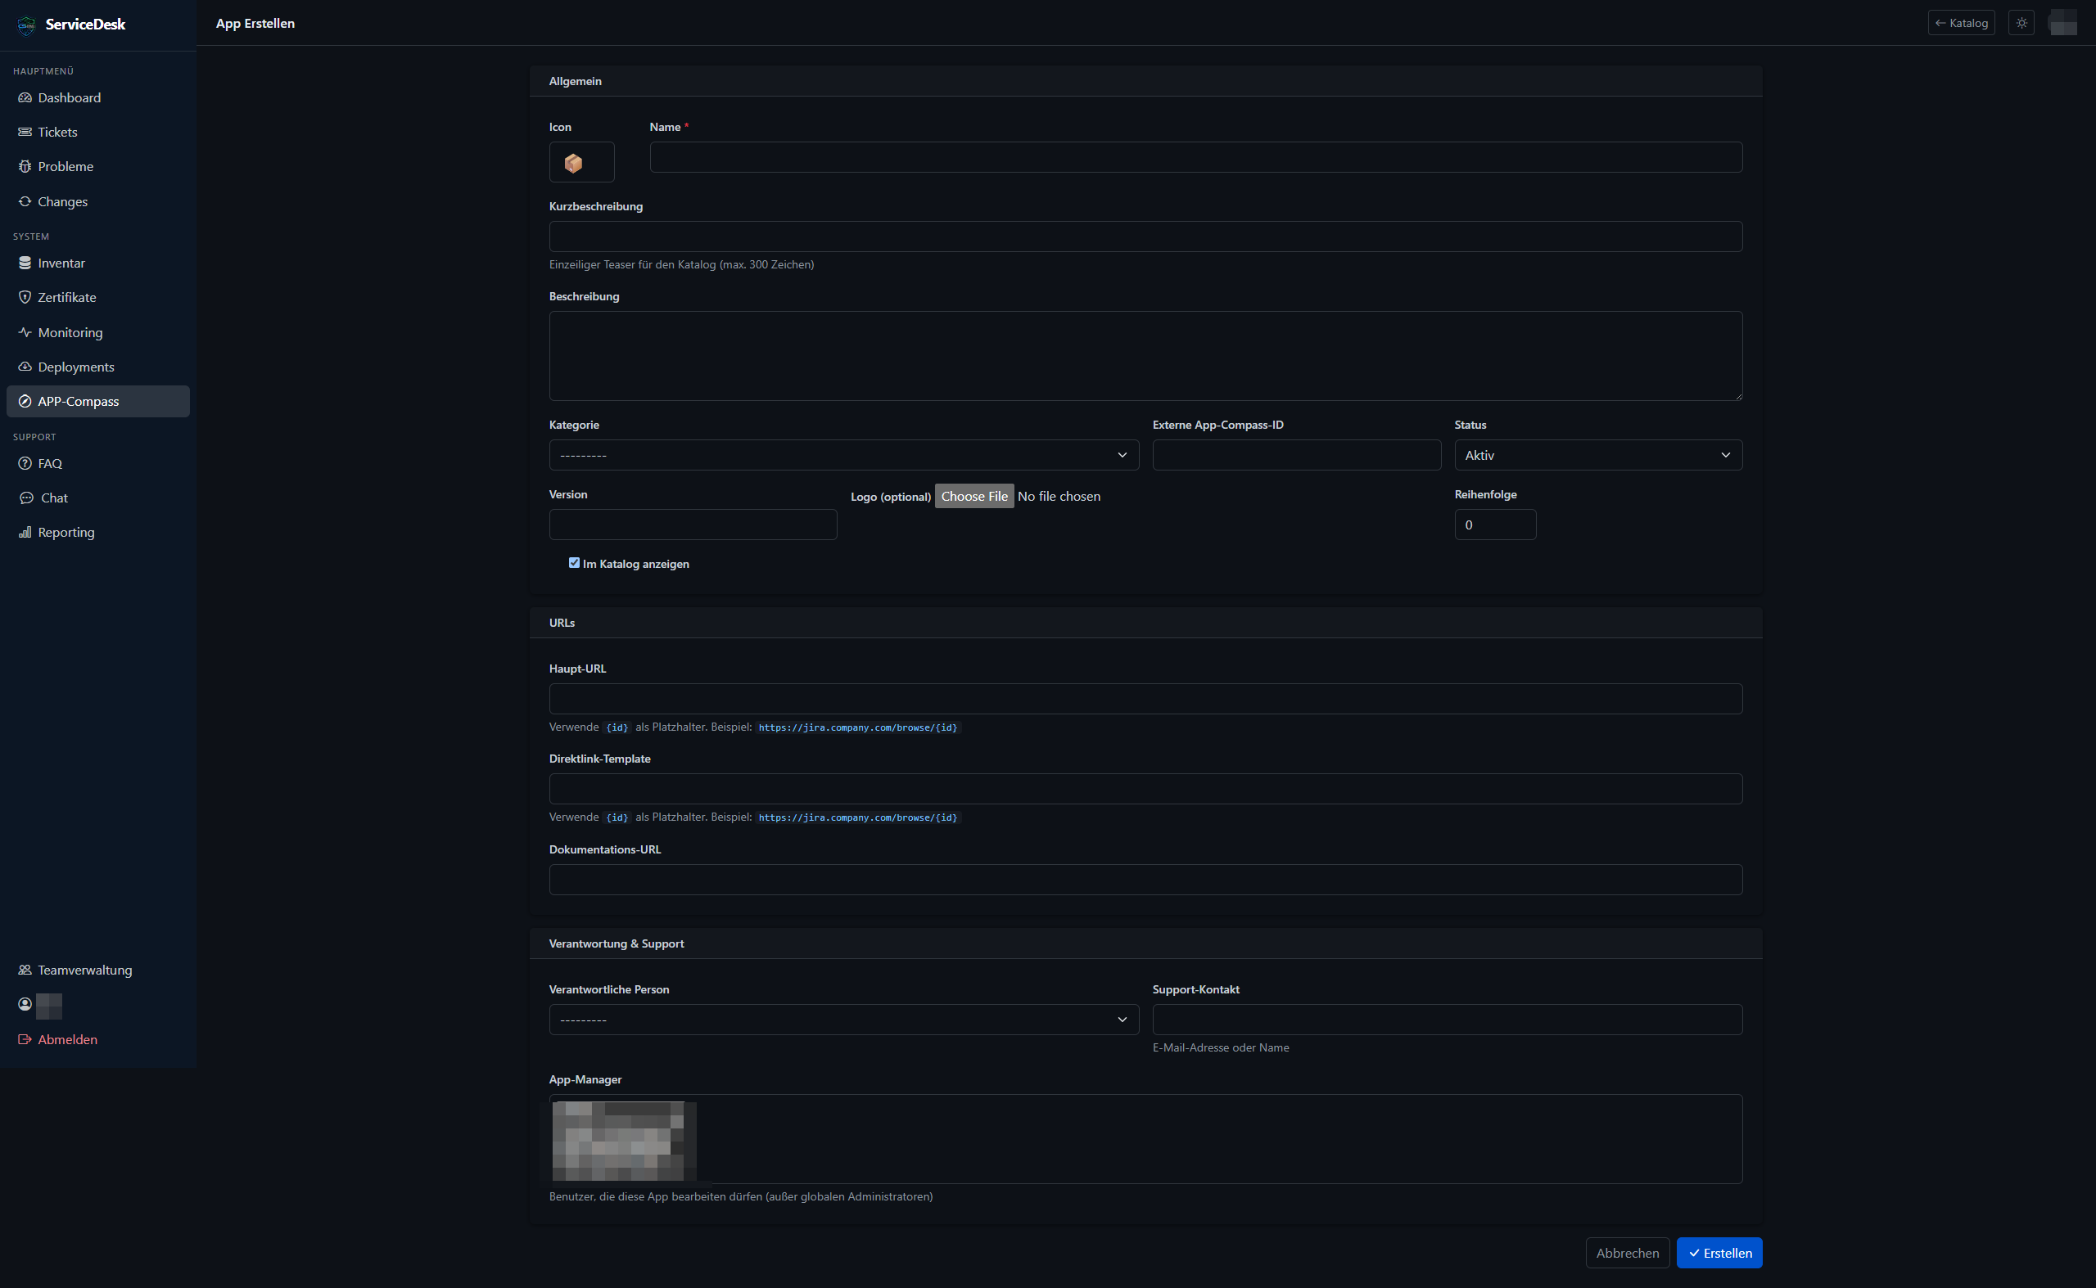Toggle light theme via sun icon

point(2021,23)
